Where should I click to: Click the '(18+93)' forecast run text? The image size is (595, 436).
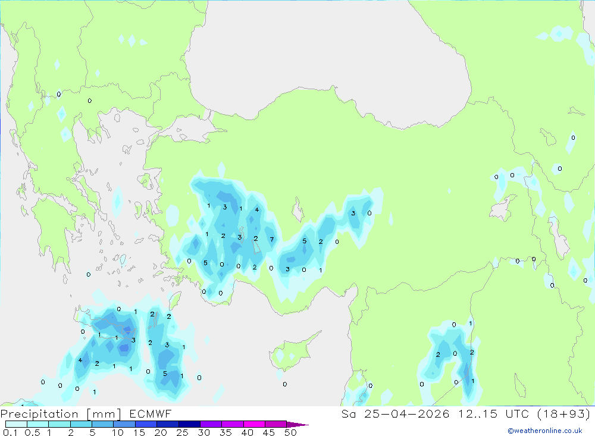(x=564, y=414)
